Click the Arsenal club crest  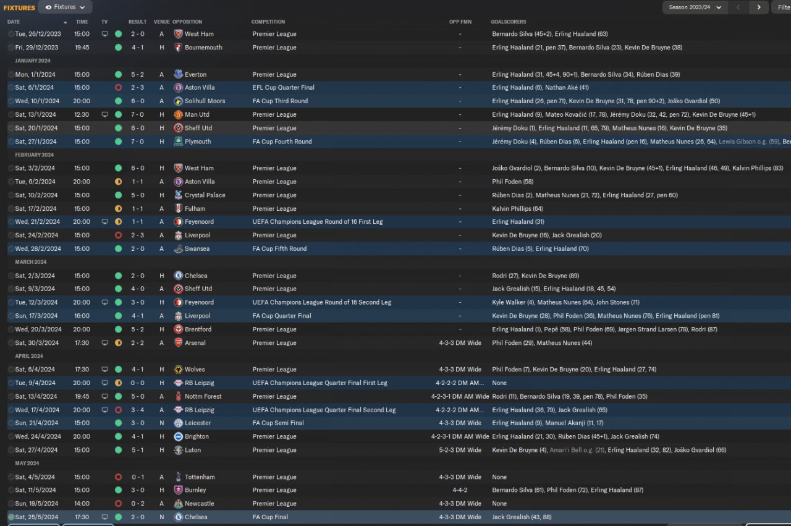tap(179, 343)
